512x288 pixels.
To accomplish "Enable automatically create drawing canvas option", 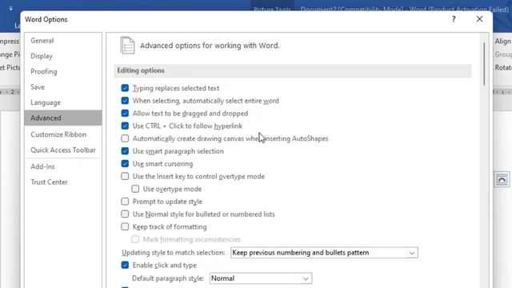I will [125, 138].
